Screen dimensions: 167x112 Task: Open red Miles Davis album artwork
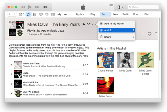click(105, 85)
